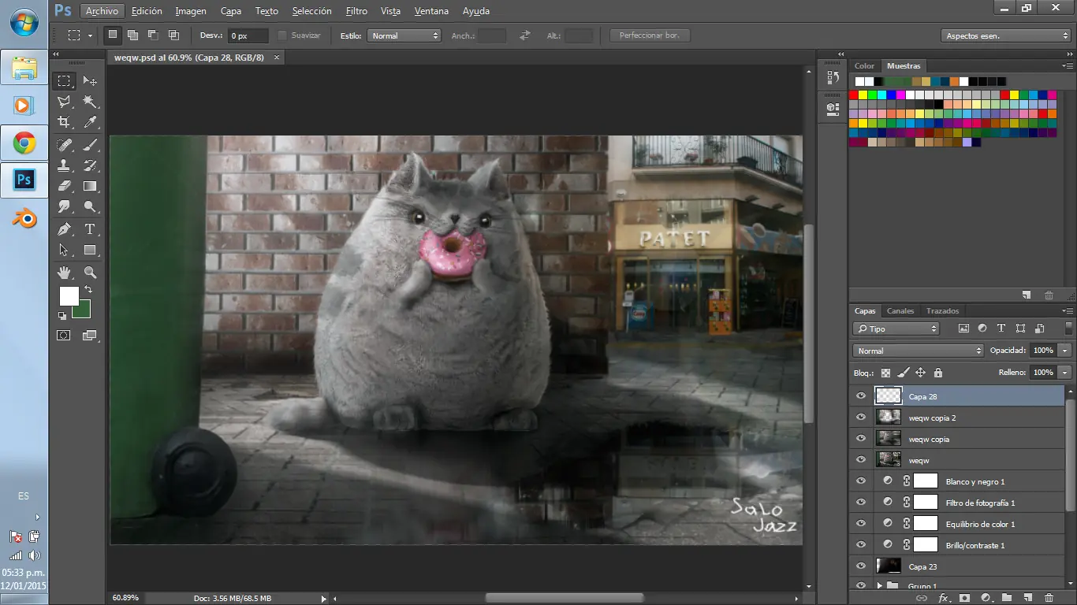The image size is (1077, 605).
Task: Add a layer style with fx button
Action: [x=943, y=598]
